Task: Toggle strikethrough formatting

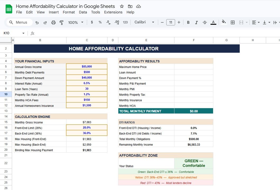Action: pos(205,22)
